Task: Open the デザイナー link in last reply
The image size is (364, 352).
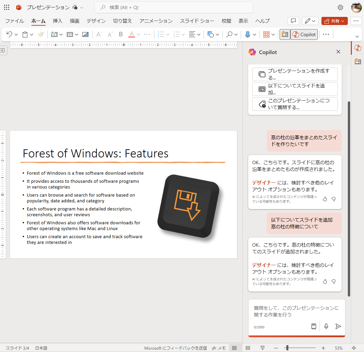Action: [264, 265]
